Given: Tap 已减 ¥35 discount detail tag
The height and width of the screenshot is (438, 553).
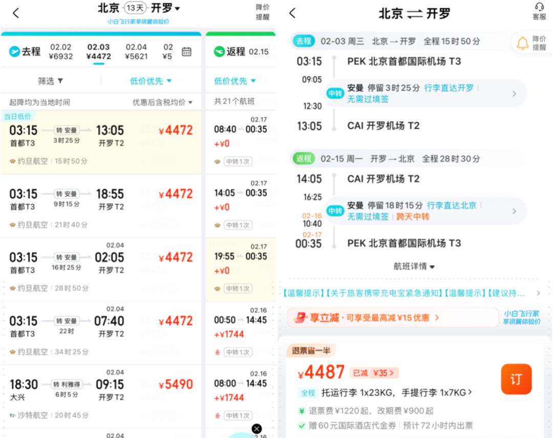Looking at the screenshot, I should (374, 373).
